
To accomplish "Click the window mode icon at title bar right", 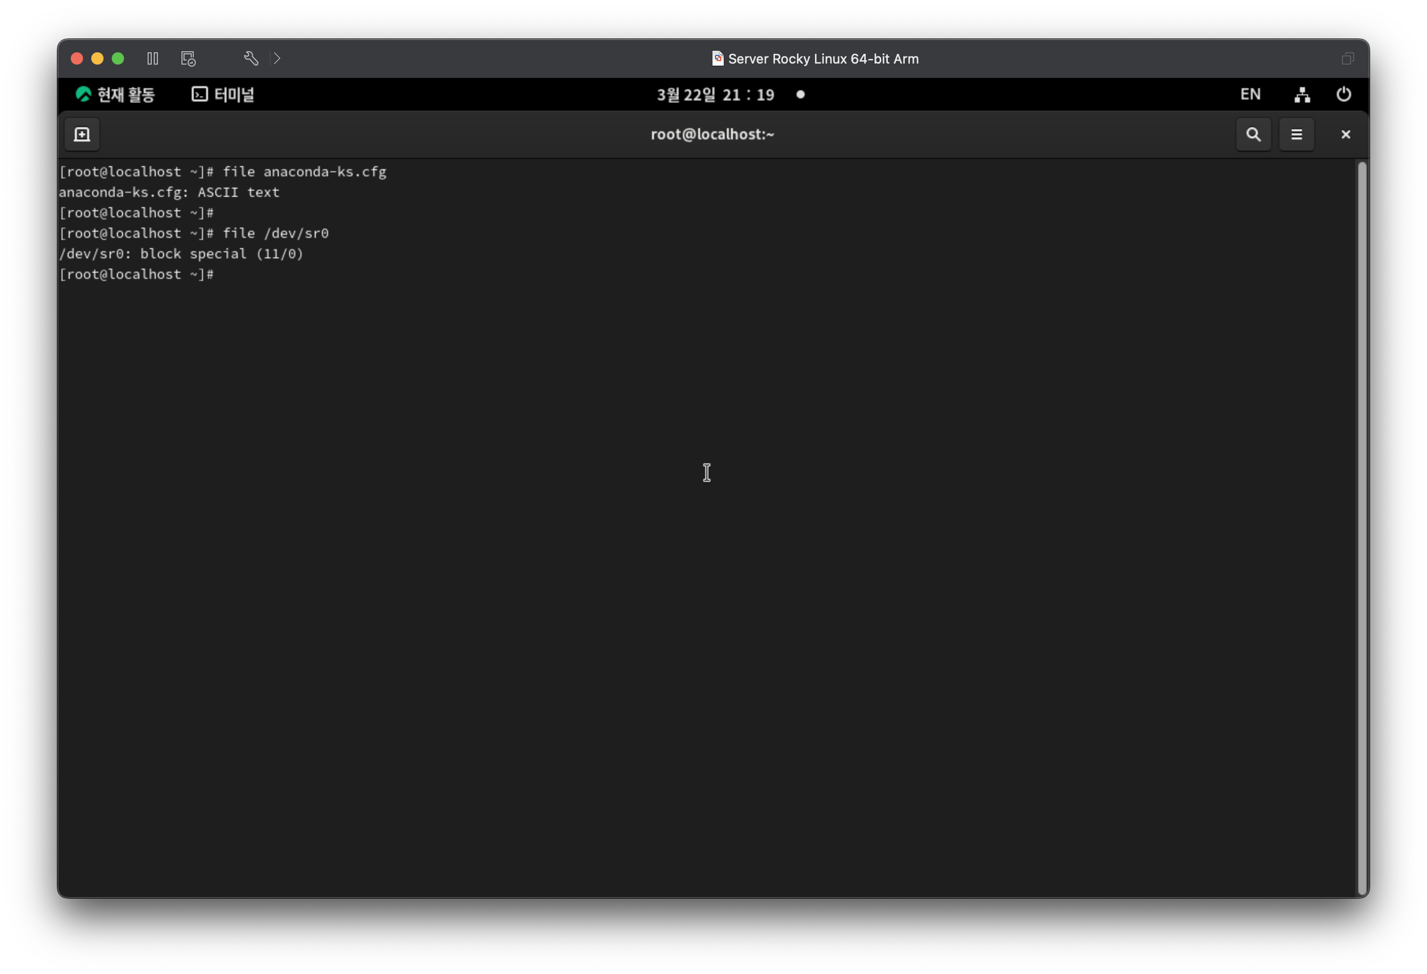I will pos(1347,58).
